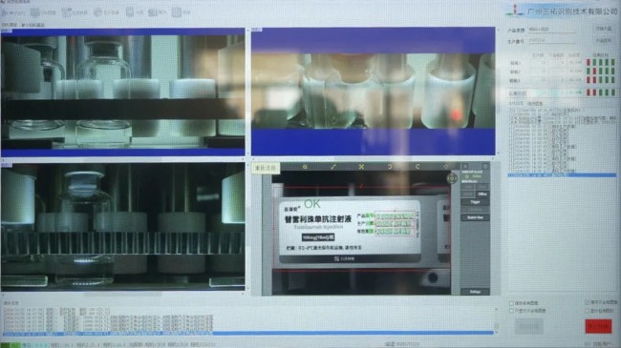Toggle the top right checkbox above red button

pos(587,302)
